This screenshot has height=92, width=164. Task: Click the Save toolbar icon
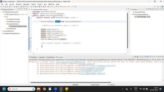click(x=6, y=7)
